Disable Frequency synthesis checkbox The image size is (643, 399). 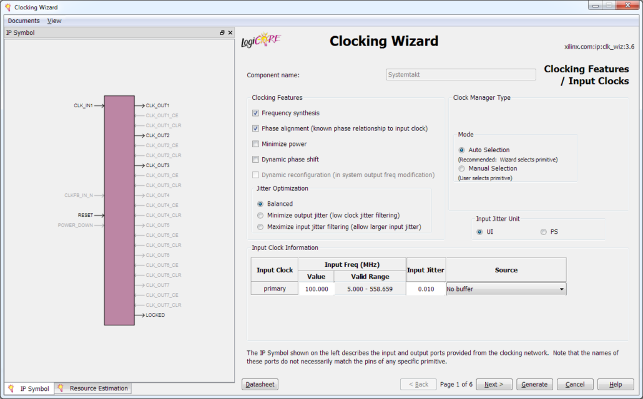click(255, 113)
